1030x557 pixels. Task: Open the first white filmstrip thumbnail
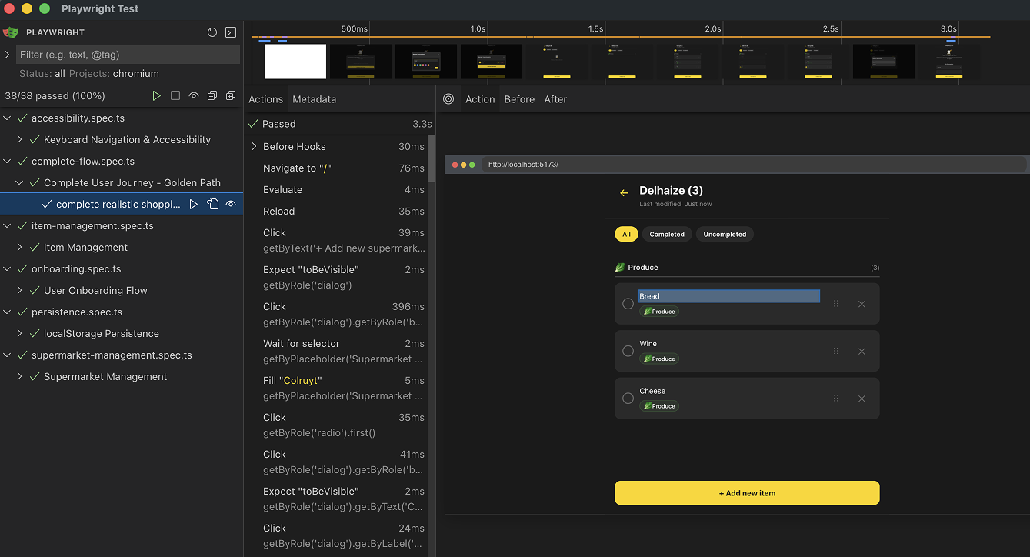click(x=295, y=61)
